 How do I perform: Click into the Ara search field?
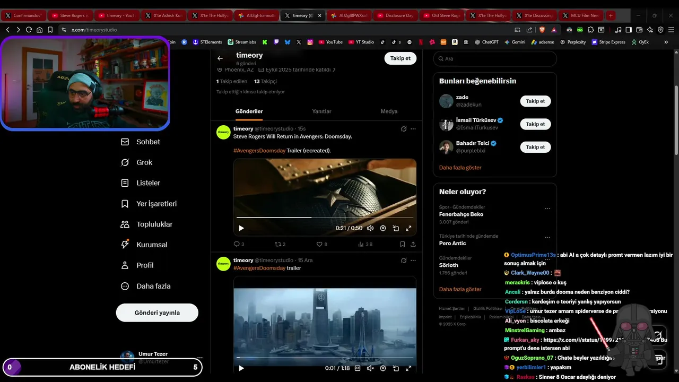click(495, 58)
